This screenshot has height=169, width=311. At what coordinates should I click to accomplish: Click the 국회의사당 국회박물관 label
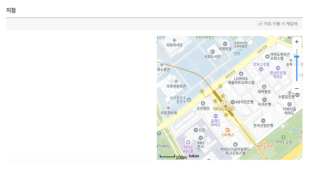click(x=240, y=45)
